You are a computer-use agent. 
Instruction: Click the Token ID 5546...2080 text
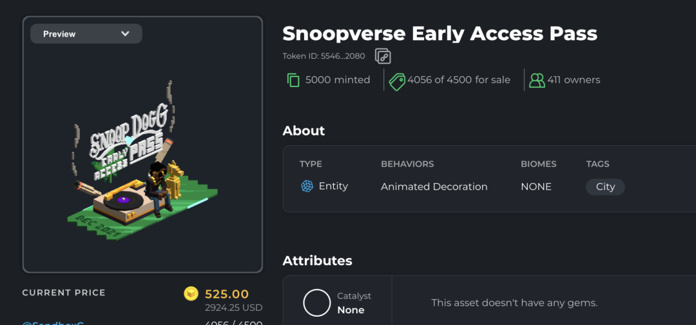[x=324, y=56]
